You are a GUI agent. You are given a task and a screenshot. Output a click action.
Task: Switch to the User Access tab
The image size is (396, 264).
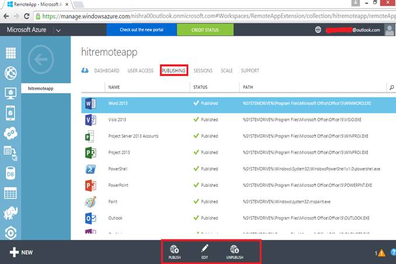pyautogui.click(x=141, y=71)
